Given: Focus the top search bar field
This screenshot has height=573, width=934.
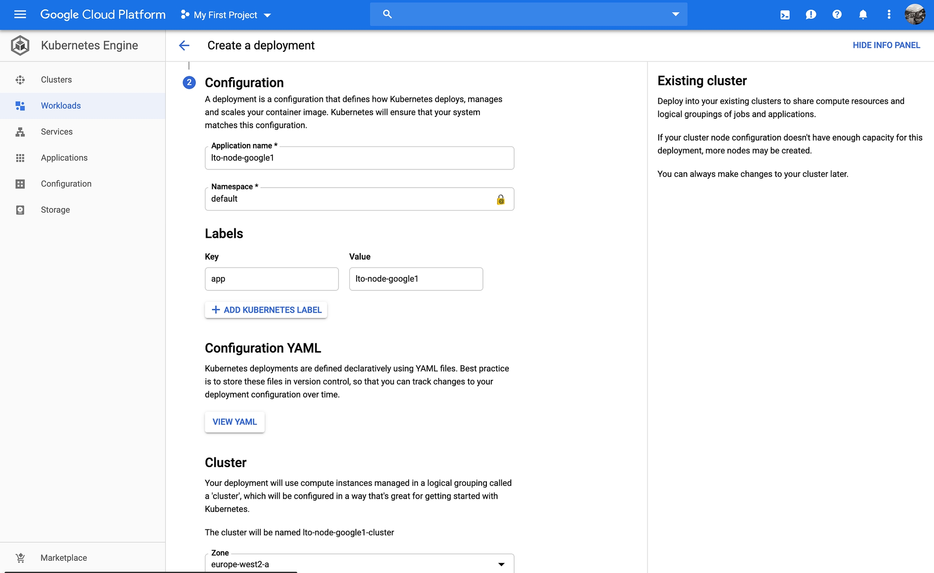Looking at the screenshot, I should (528, 14).
